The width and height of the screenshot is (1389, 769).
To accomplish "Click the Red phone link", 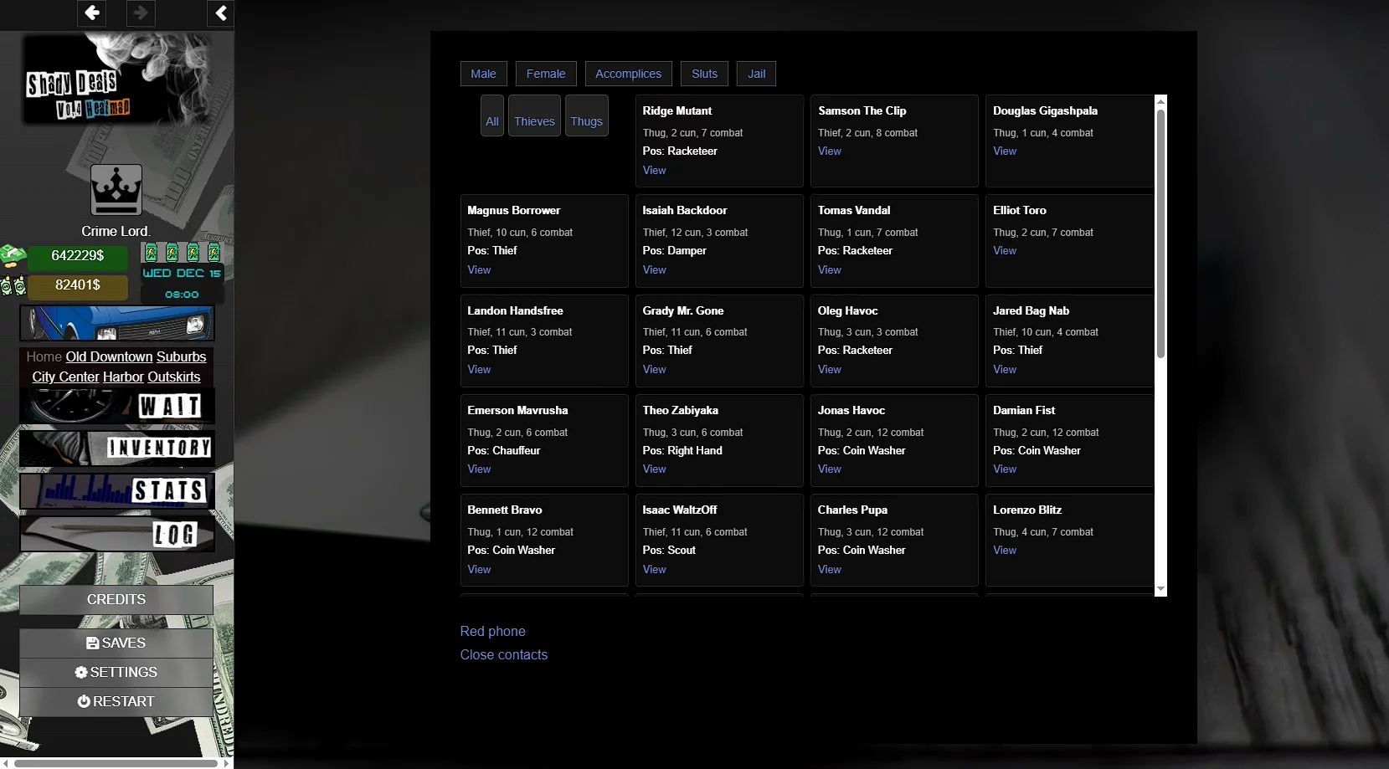I will click(492, 631).
